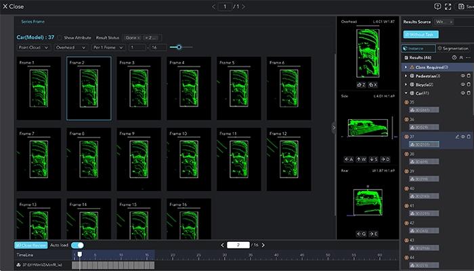This screenshot has width=474, height=271.
Task: Hide Car class with eye icon
Action: point(462,93)
